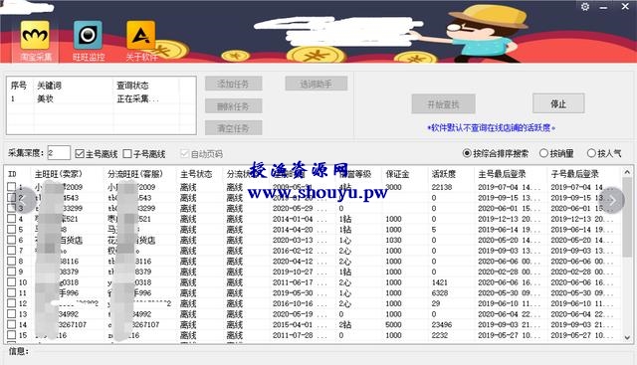Click the 停止 button
Screen dimensions: 637x365
558,104
